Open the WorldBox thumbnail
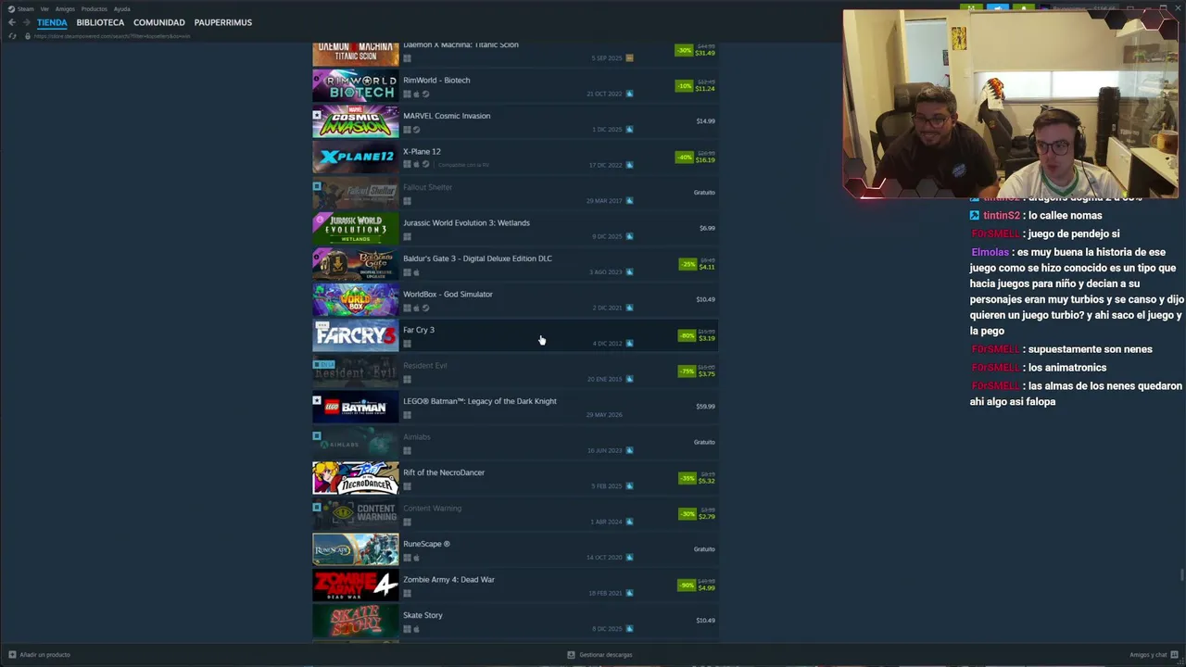This screenshot has height=667, width=1186. click(356, 300)
